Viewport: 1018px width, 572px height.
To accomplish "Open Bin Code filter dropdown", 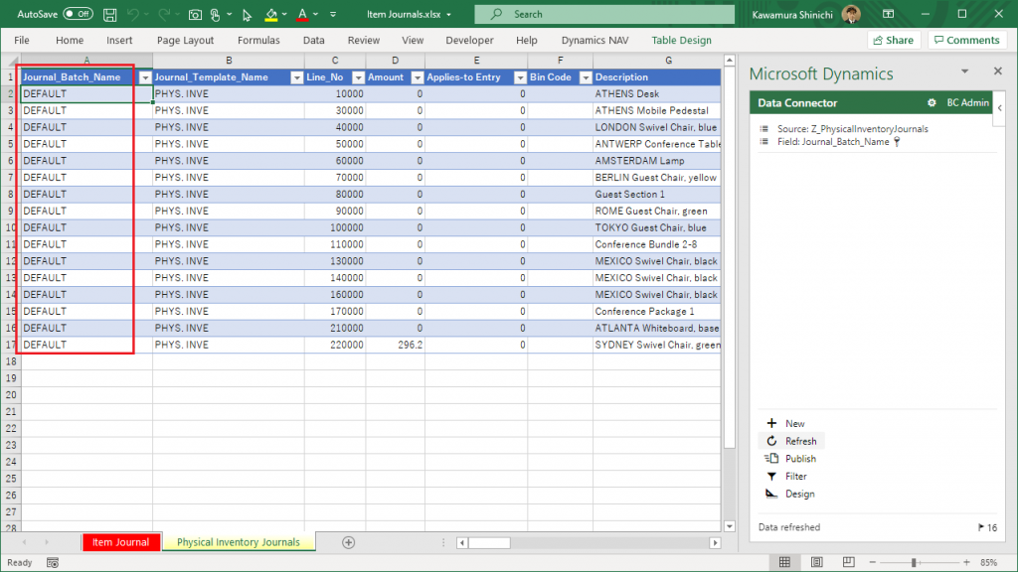I will point(586,77).
